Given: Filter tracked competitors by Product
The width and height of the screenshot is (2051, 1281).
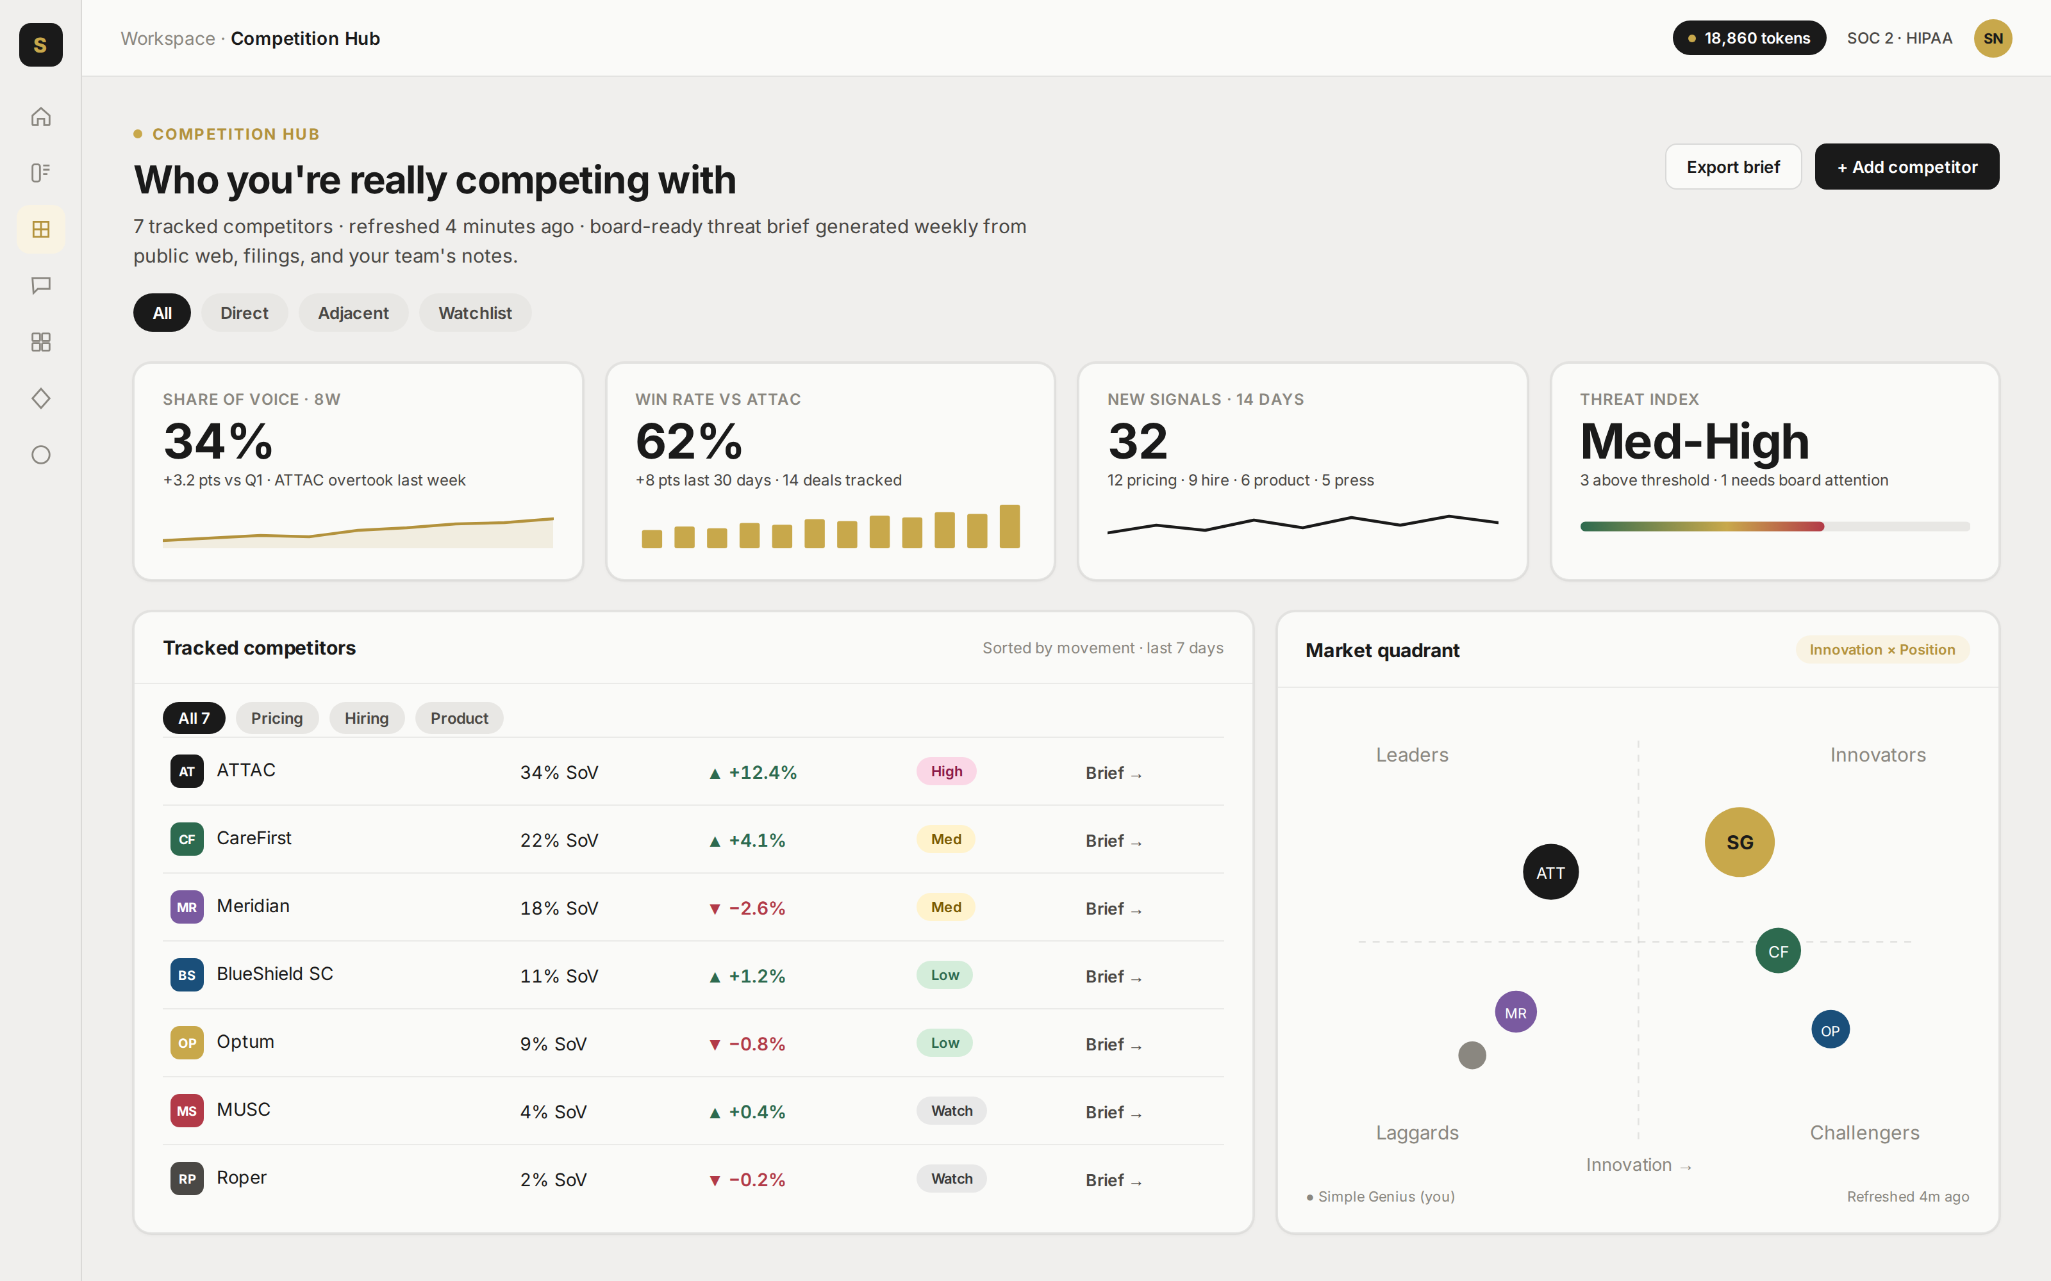Looking at the screenshot, I should click(x=460, y=717).
